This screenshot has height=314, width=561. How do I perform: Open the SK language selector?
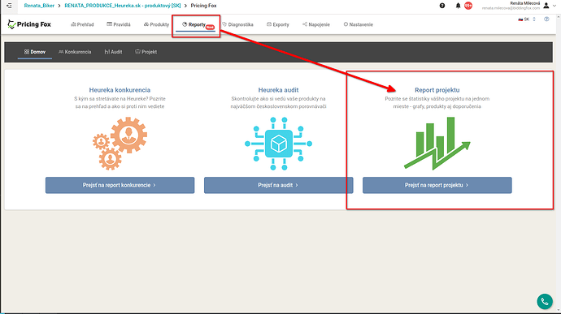pos(527,19)
